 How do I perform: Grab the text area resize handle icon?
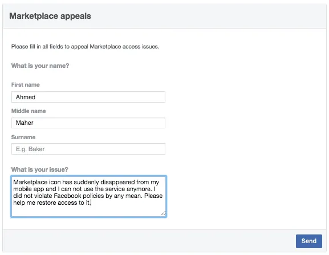pyautogui.click(x=163, y=213)
